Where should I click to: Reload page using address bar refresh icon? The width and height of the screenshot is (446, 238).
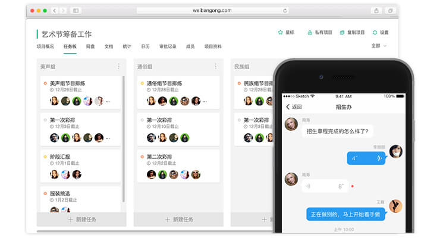point(285,11)
